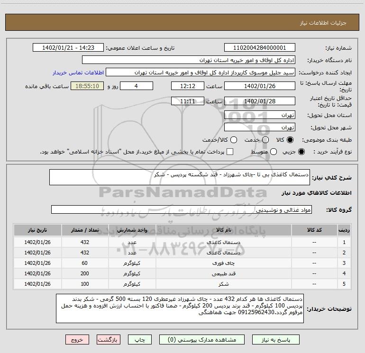Image resolution: width=365 pixels, height=353 pixels.
Task: Click the شرح کلی نیاز text area
Action: pyautogui.click(x=180, y=177)
